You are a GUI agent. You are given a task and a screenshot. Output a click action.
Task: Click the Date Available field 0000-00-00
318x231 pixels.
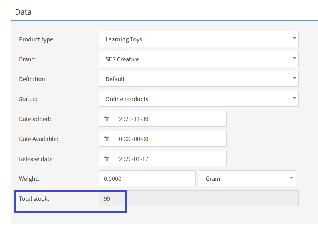170,139
